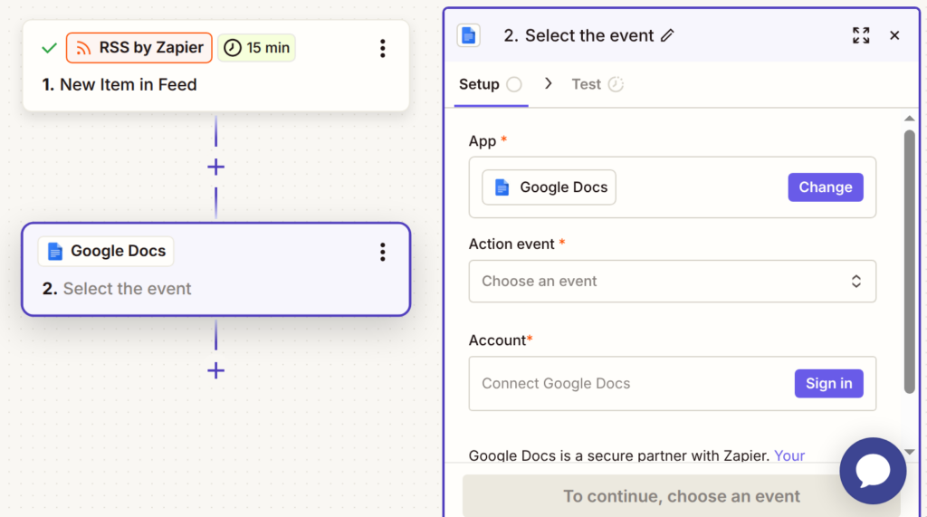This screenshot has width=927, height=517.
Task: Open the Choose an event dropdown
Action: (x=673, y=282)
